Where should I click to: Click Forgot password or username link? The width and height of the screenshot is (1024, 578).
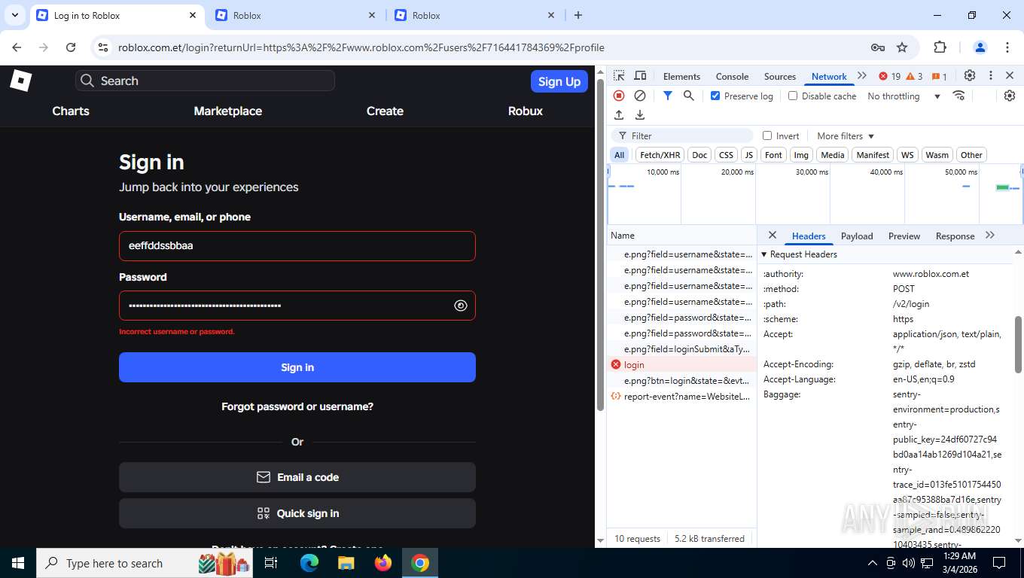[x=297, y=406]
